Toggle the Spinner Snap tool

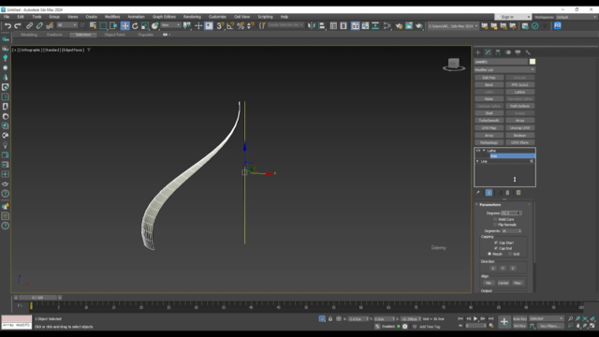click(x=251, y=26)
